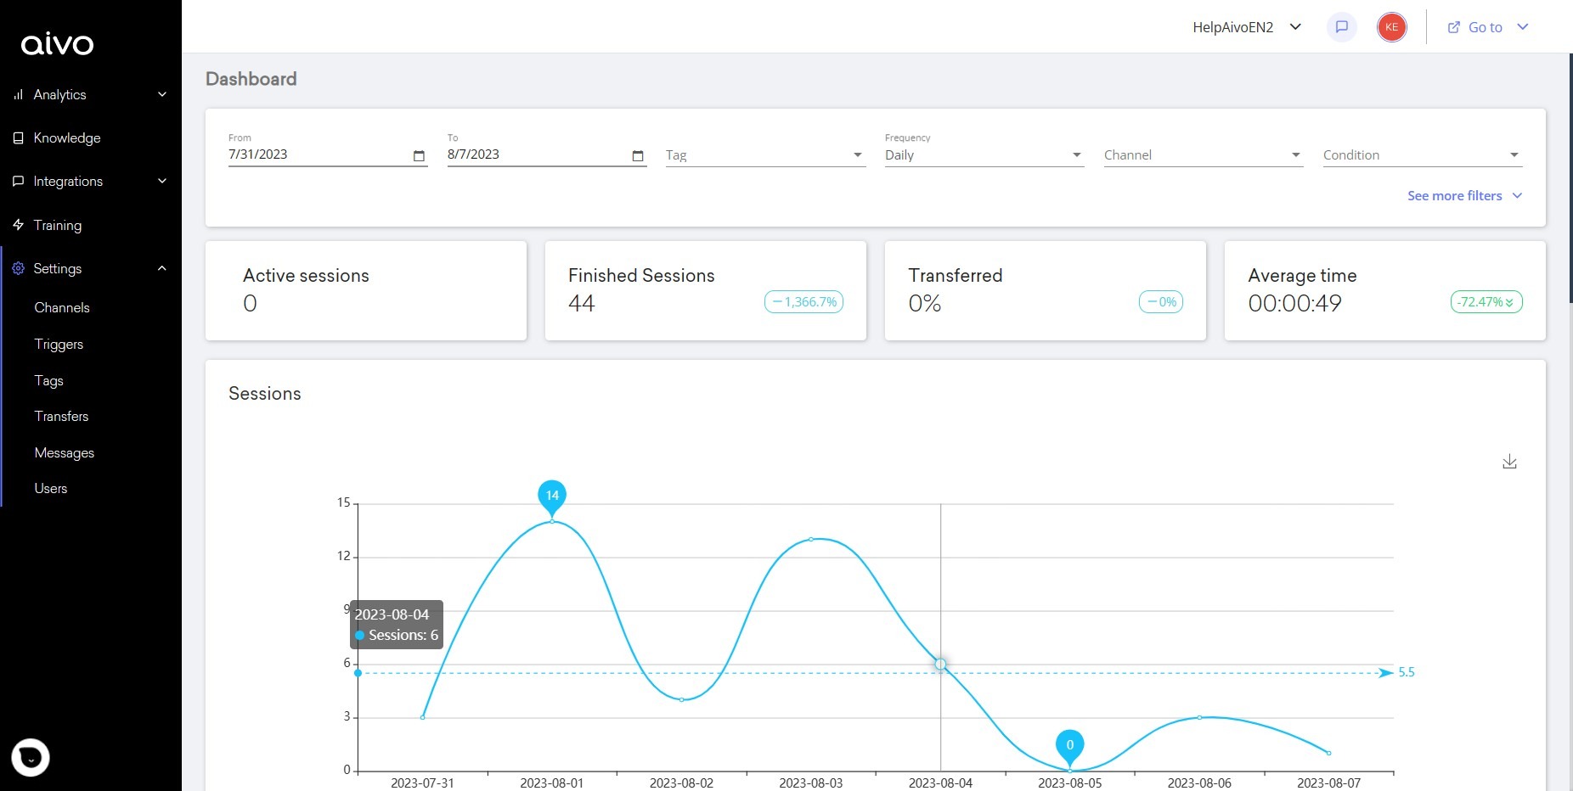The image size is (1573, 791).
Task: Download the Sessions chart
Action: coord(1509,462)
